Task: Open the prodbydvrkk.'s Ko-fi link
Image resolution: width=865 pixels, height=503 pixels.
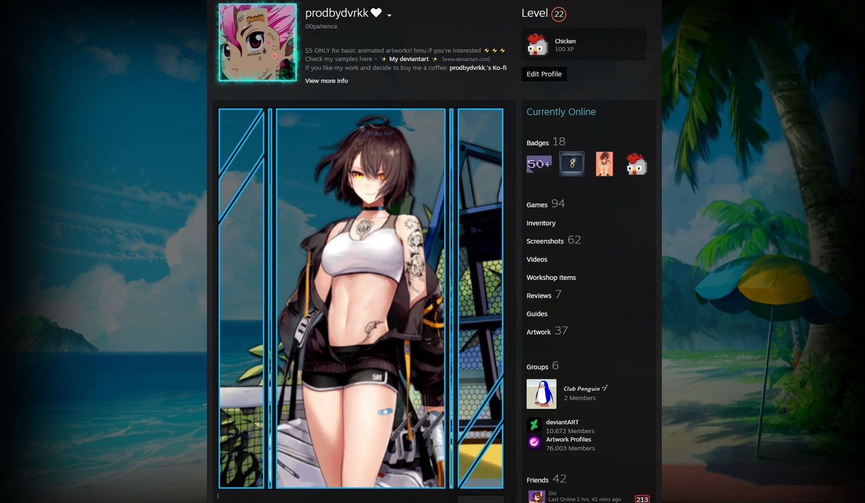Action: pos(478,67)
